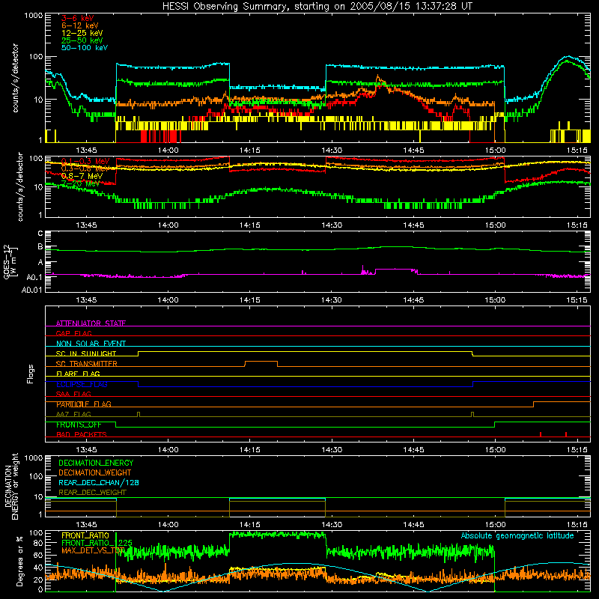Image resolution: width=599 pixels, height=599 pixels.
Task: Click the A0.1 tick label on the GOES axis
Action: [x=34, y=277]
